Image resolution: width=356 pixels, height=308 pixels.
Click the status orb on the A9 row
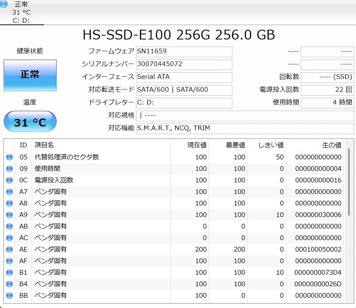tap(9, 215)
